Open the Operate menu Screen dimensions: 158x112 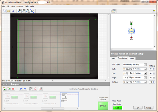coord(20,6)
